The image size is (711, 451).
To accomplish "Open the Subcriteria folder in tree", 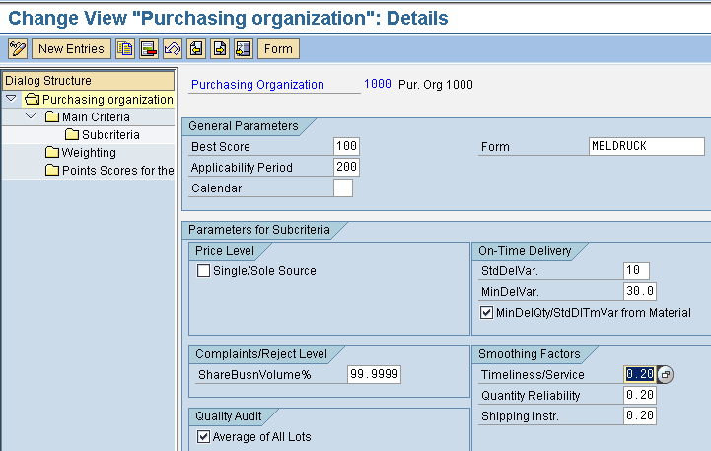I will point(109,134).
